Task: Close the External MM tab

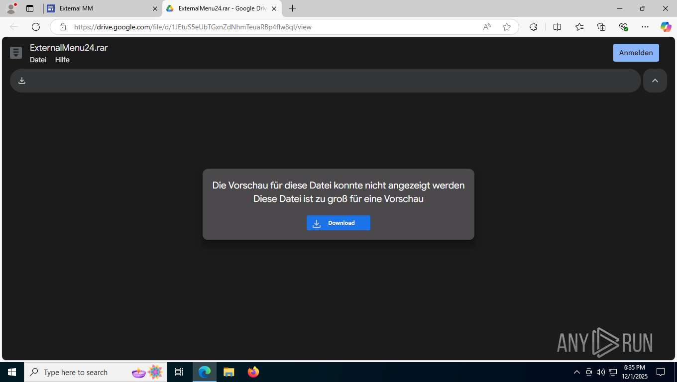Action: (x=155, y=8)
